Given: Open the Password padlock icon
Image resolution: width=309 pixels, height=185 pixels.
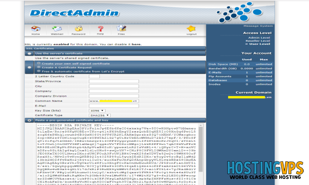Looking at the screenshot, I should click(78, 29).
